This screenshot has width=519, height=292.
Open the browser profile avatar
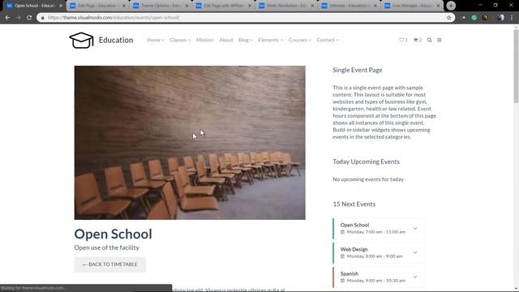500,18
